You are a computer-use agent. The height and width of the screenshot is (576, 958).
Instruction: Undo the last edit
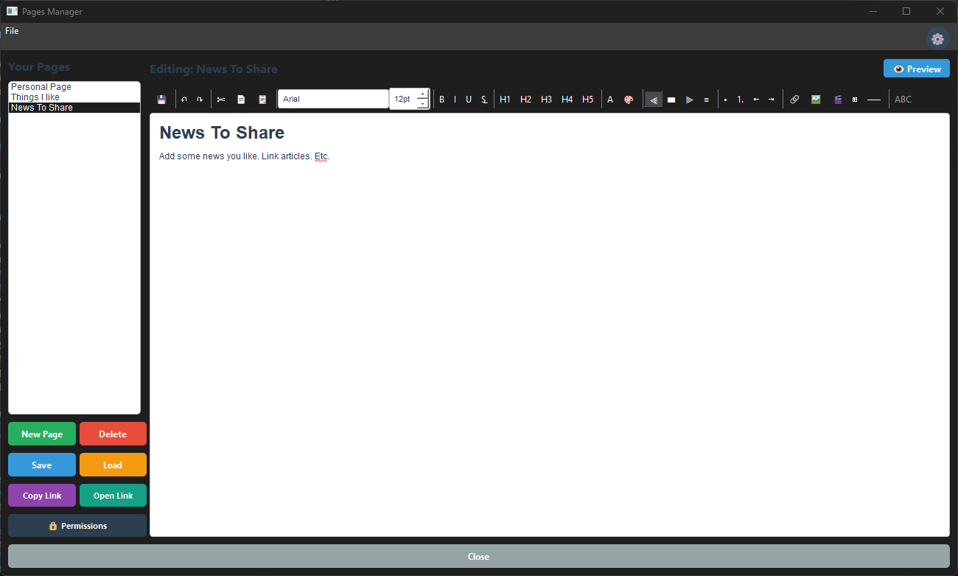[x=184, y=100]
